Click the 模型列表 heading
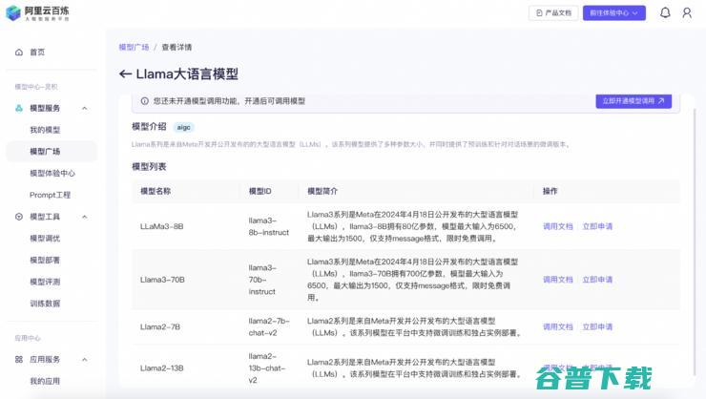Image resolution: width=706 pixels, height=399 pixels. click(x=149, y=167)
